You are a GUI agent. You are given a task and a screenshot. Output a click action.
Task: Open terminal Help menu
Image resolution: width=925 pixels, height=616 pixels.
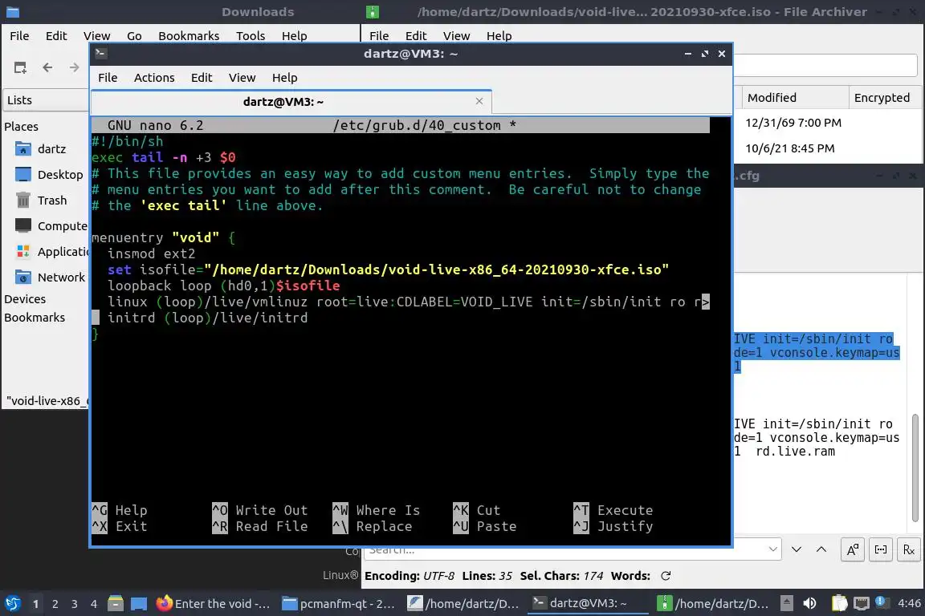[x=284, y=78]
